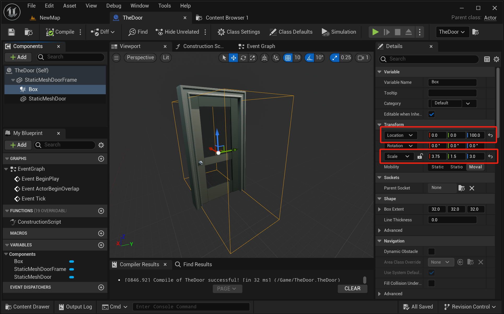Toggle scale snapping icon
Screen dimensions: 504x314
335,58
